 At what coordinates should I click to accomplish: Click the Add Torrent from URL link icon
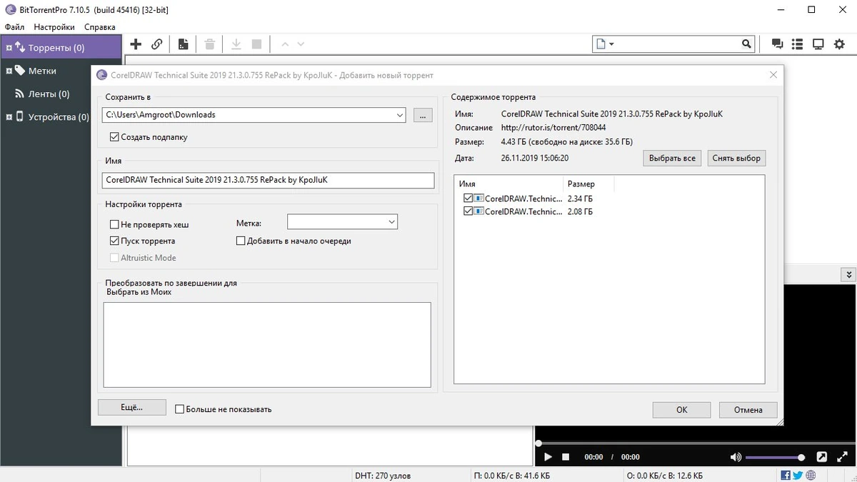click(x=157, y=44)
